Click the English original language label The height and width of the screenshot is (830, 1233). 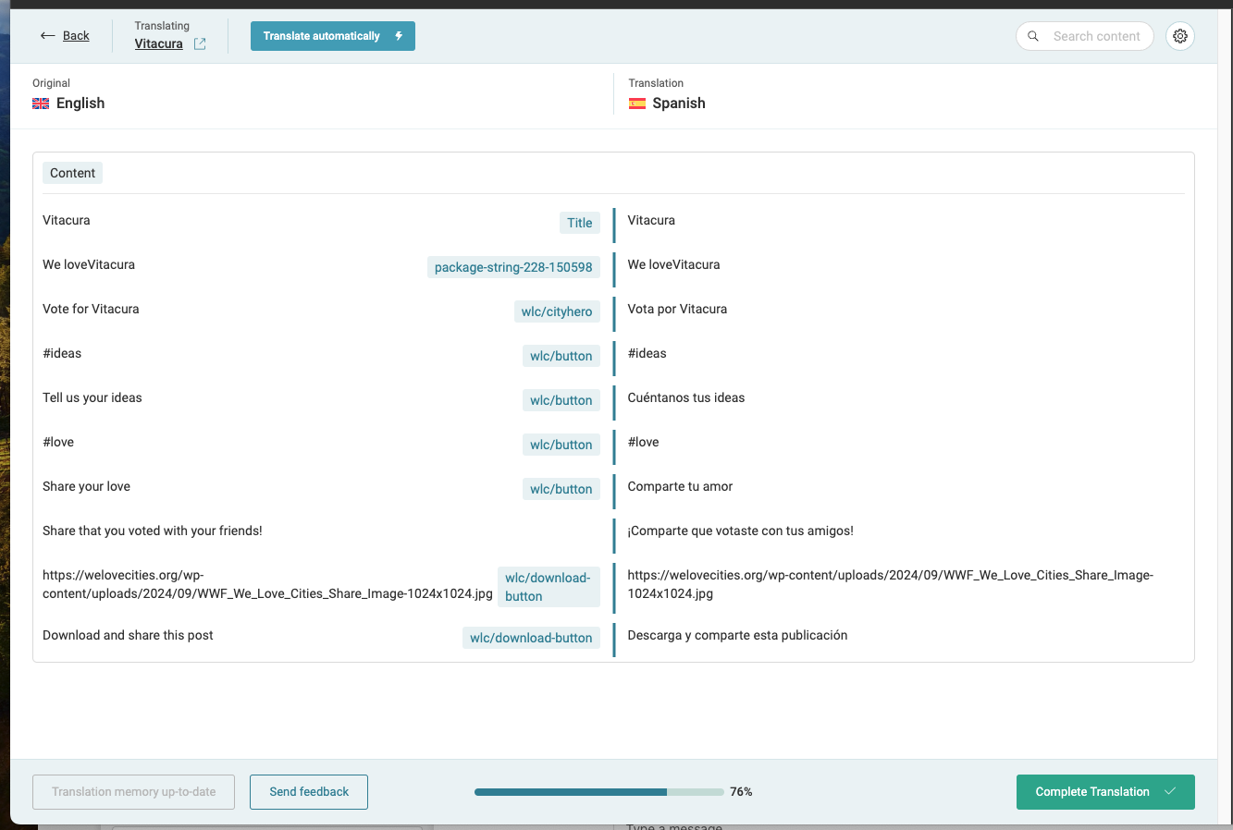pyautogui.click(x=80, y=104)
